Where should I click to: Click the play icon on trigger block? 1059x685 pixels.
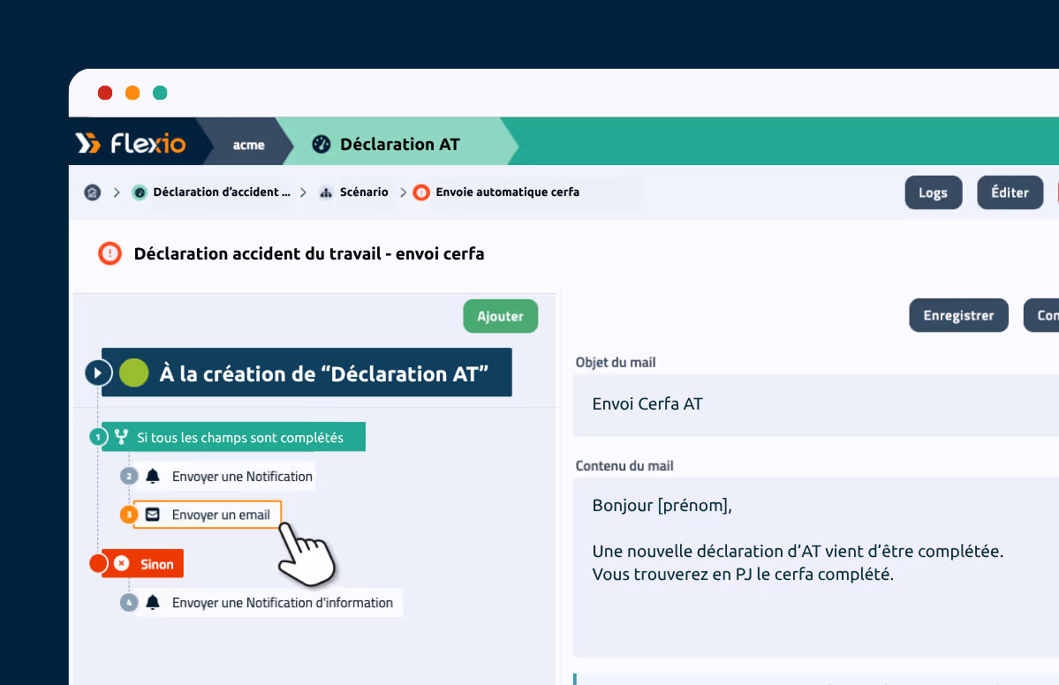(x=98, y=373)
